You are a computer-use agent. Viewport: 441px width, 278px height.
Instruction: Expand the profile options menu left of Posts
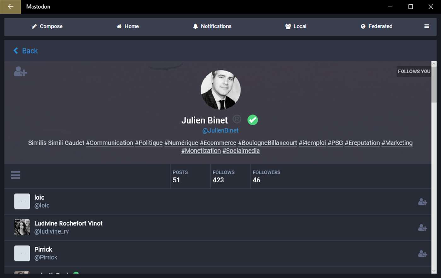coord(15,175)
